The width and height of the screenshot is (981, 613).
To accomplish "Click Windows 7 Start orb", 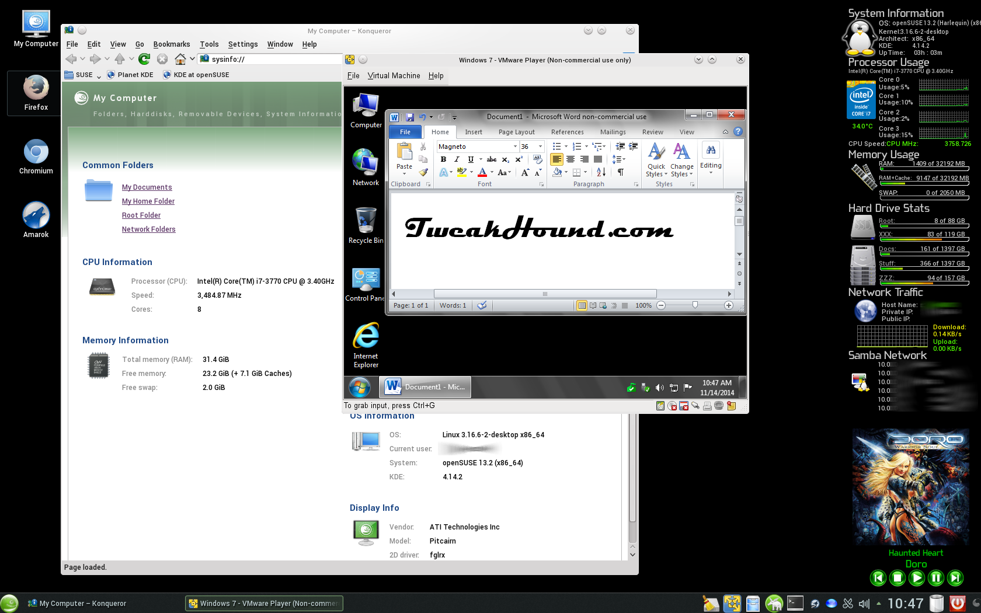I will tap(360, 387).
